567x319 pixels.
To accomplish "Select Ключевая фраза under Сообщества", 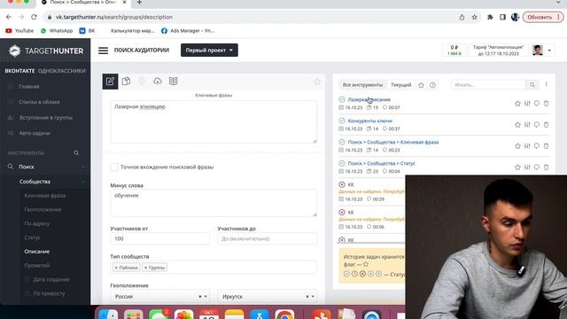I will pyautogui.click(x=45, y=196).
